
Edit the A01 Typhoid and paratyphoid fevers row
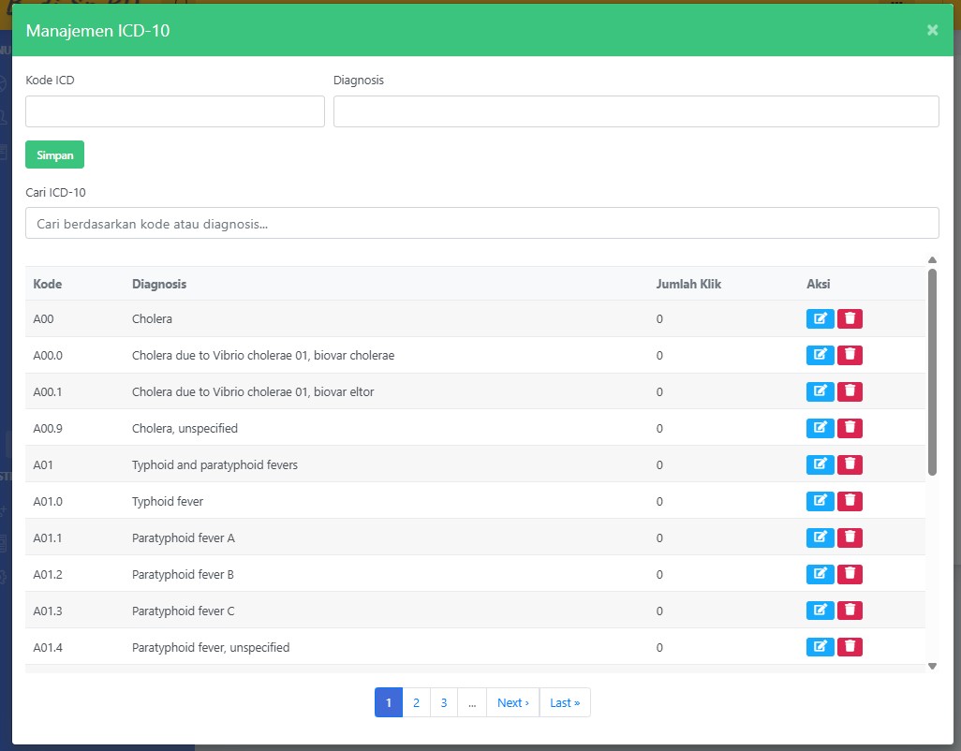click(820, 464)
